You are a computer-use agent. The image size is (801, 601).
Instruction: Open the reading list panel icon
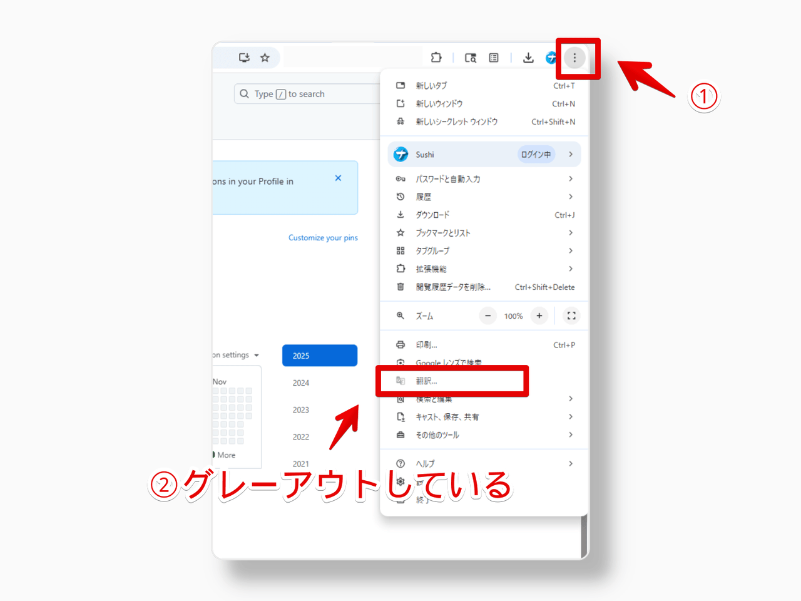pos(493,57)
